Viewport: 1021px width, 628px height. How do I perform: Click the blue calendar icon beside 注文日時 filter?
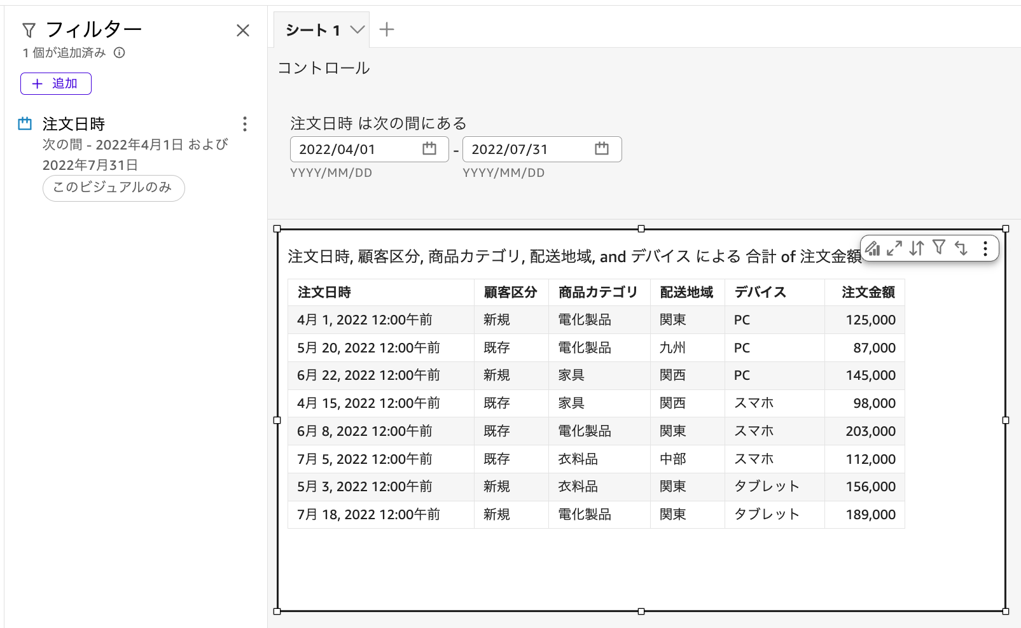point(25,124)
